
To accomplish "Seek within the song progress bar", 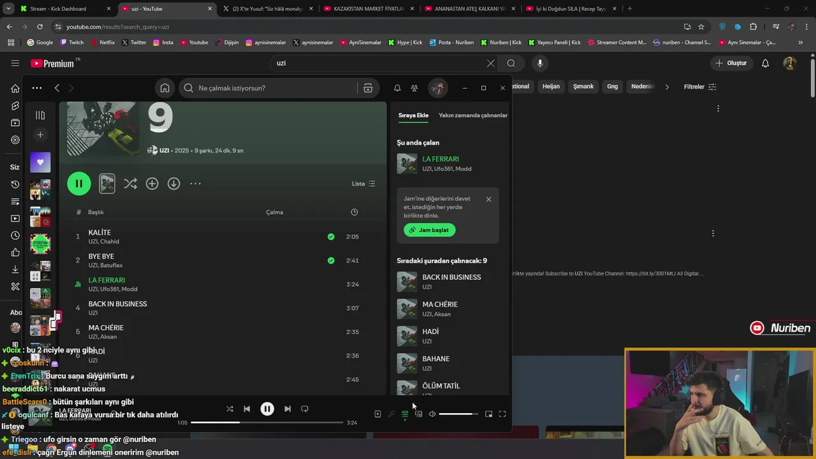I will pos(268,423).
